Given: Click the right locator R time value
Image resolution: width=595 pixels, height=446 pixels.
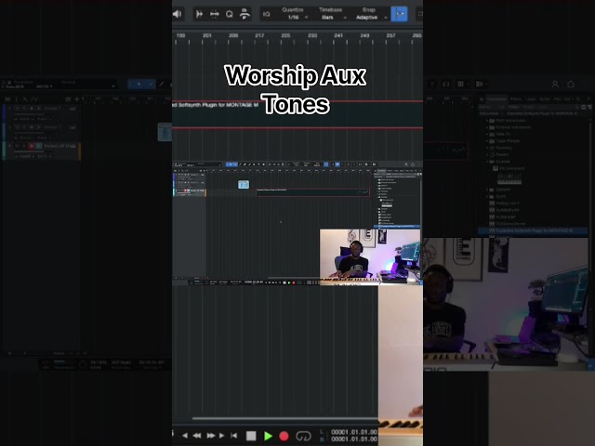Looking at the screenshot, I should pos(354,439).
